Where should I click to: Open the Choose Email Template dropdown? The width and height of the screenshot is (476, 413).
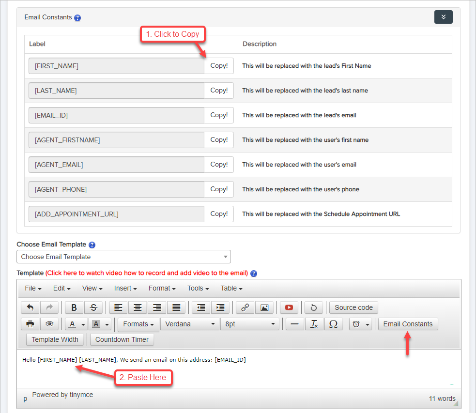tap(123, 257)
